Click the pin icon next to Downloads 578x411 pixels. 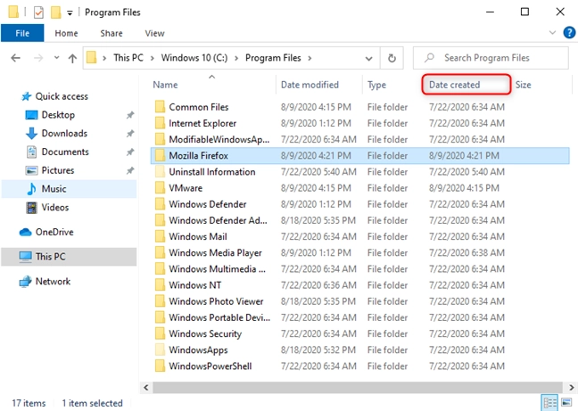[130, 134]
